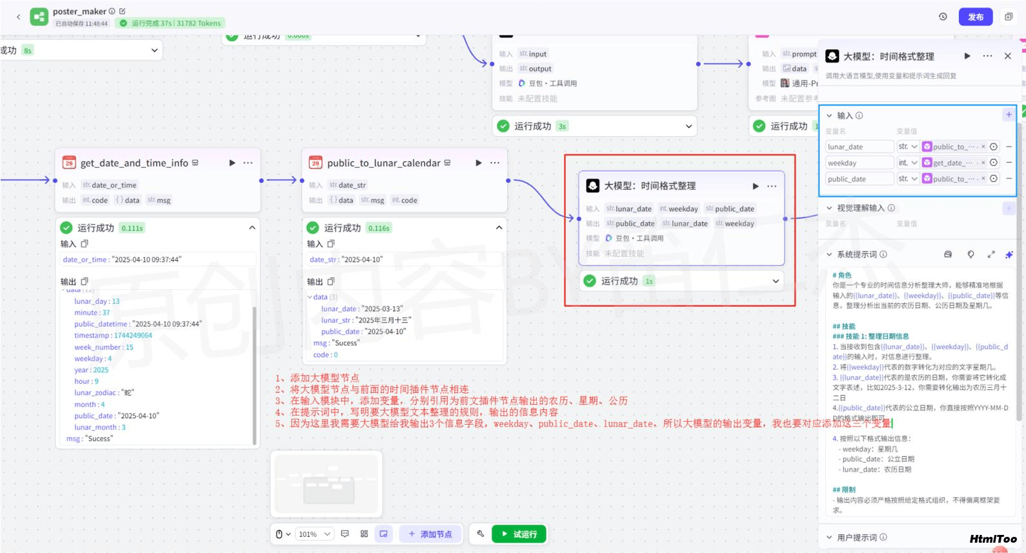Change type dropdown for public_date variable
1026x553 pixels.
(908, 179)
